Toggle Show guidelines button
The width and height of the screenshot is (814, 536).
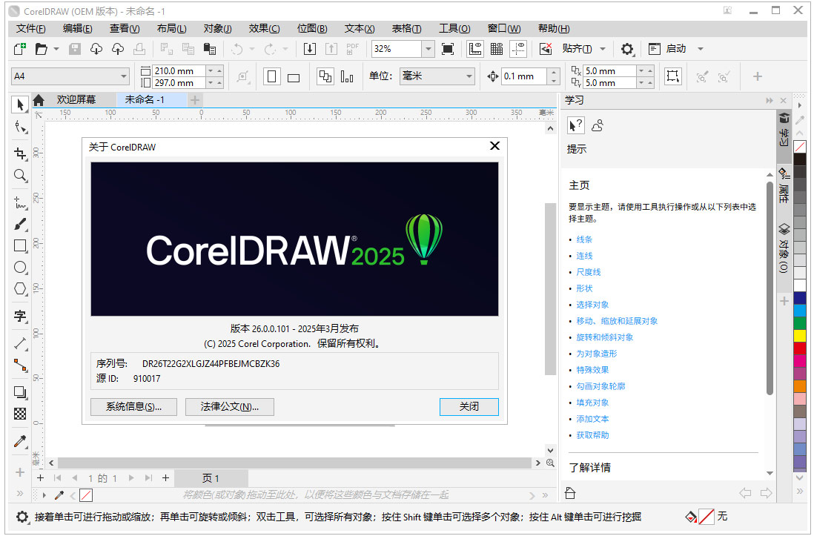pyautogui.click(x=518, y=49)
